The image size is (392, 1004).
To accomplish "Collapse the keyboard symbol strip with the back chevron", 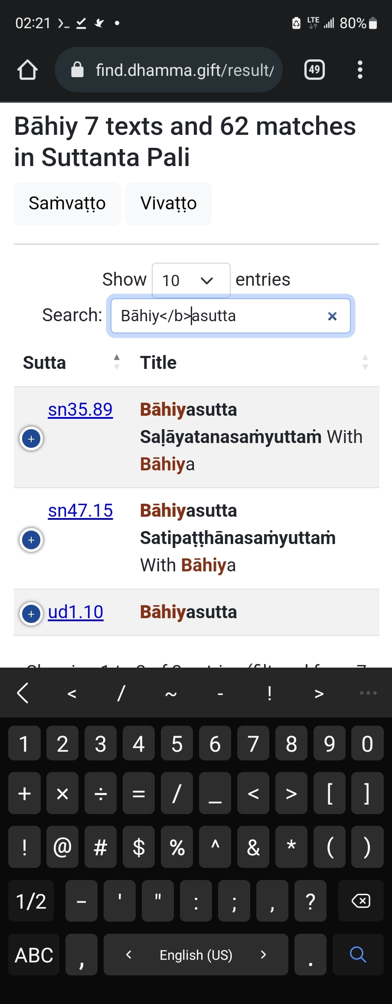I will tap(23, 692).
